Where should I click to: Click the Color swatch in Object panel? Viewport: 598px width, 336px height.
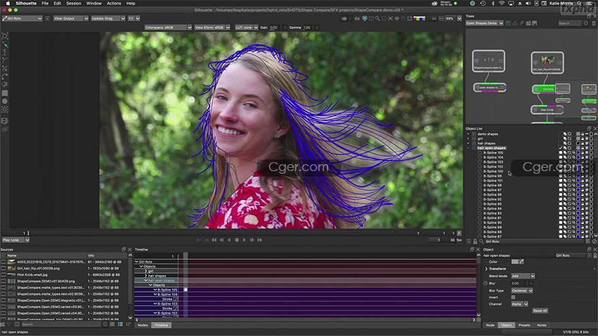[515, 262]
